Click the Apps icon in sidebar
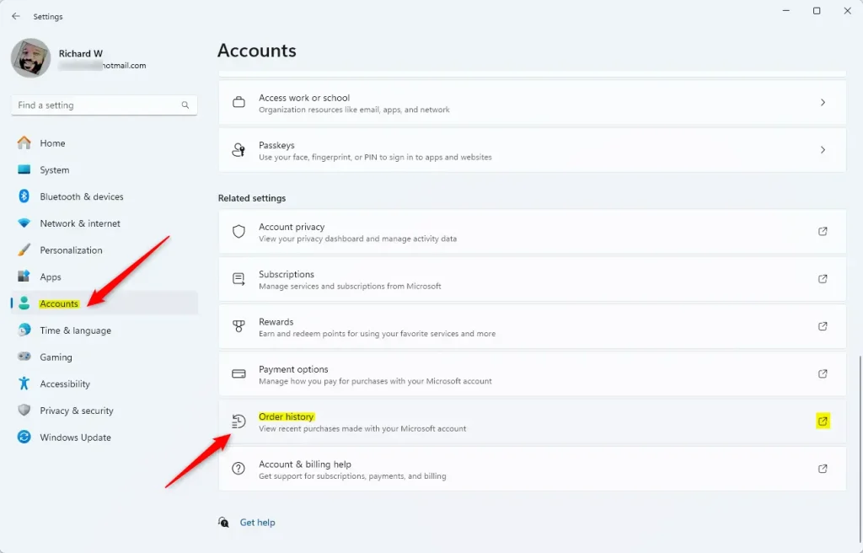863x553 pixels. pos(24,276)
